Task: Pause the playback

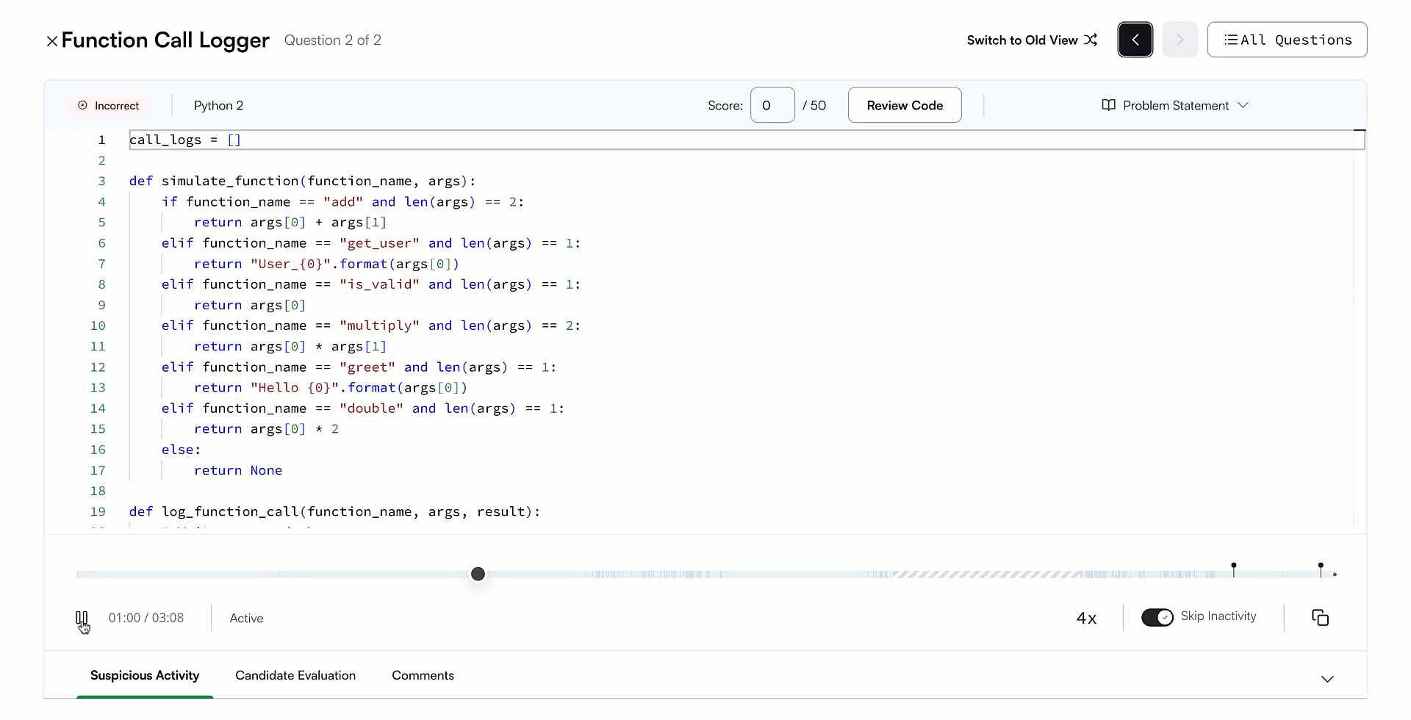Action: point(82,618)
